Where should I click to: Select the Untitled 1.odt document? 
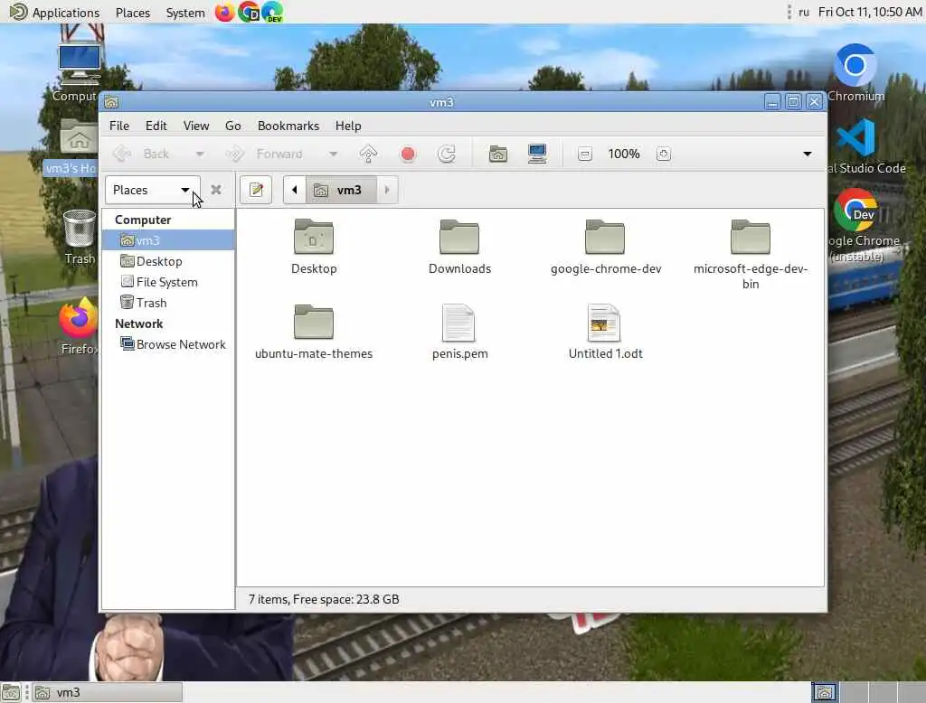[604, 323]
